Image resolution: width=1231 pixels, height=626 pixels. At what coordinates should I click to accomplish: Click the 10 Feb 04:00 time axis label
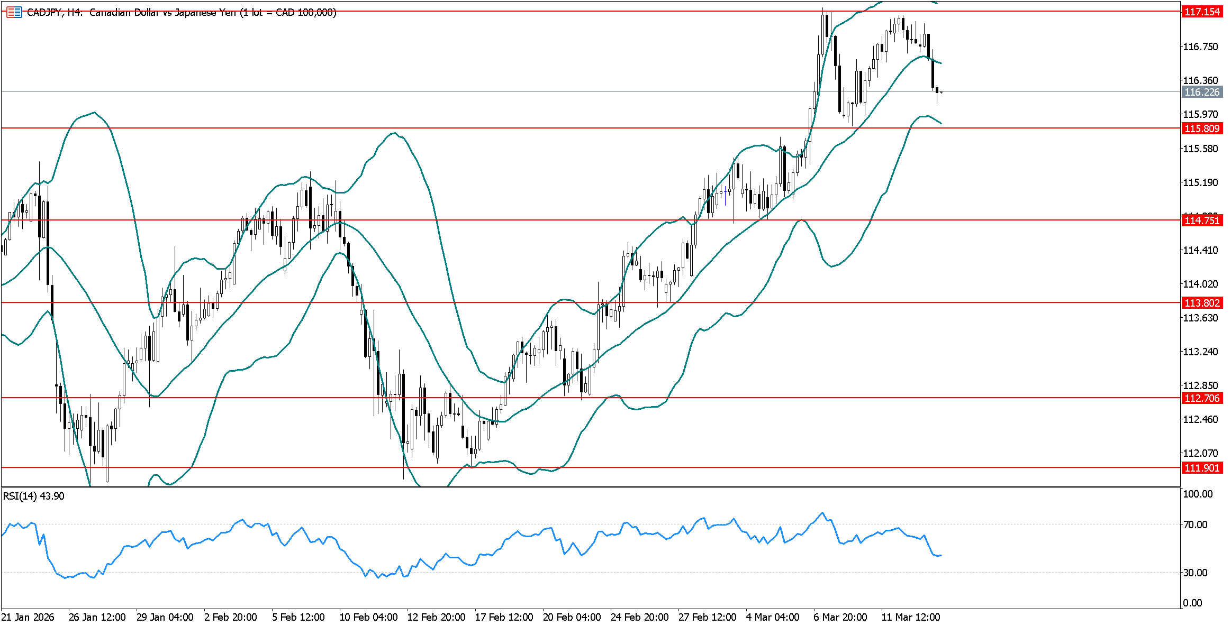point(368,617)
